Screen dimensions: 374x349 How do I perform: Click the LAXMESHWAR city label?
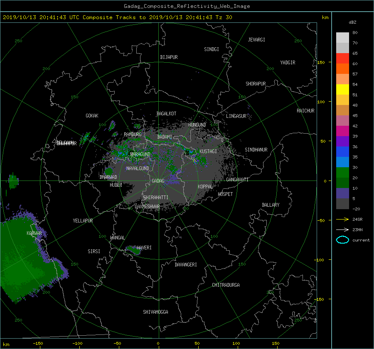pos(147,207)
